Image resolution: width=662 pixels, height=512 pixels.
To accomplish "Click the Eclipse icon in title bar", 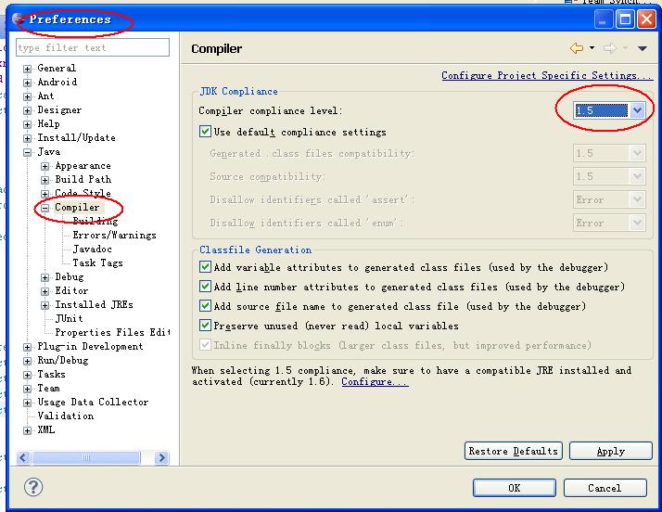I will click(18, 19).
